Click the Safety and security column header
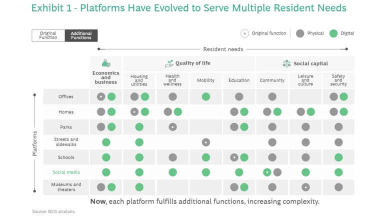The height and width of the screenshot is (216, 384). click(338, 80)
